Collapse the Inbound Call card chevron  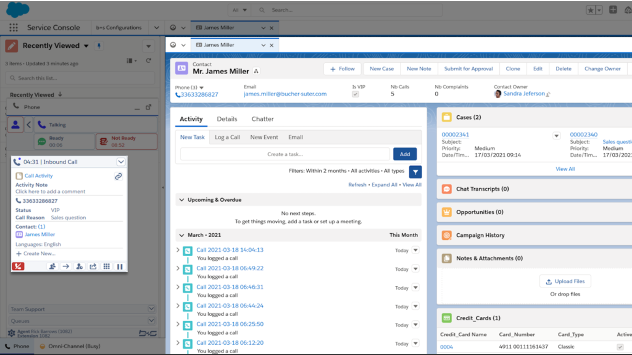coord(121,162)
